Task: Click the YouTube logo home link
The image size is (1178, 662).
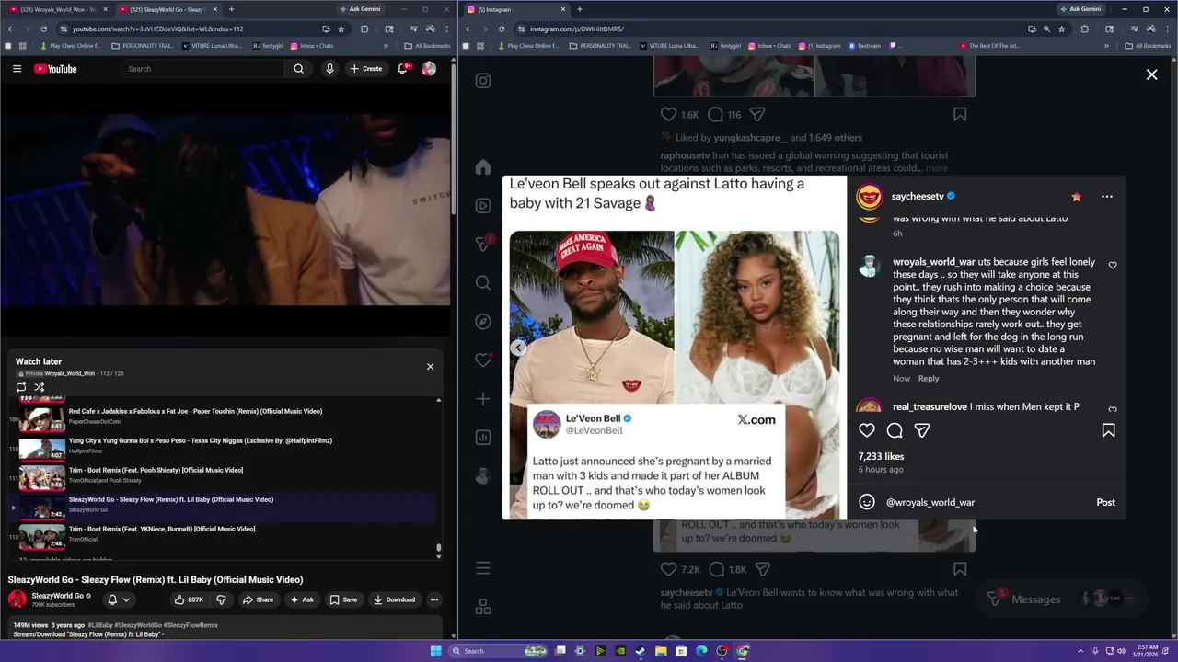Action: coord(55,69)
